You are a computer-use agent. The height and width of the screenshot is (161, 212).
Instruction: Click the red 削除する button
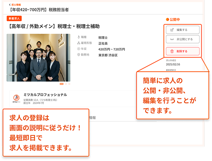[x=183, y=51]
